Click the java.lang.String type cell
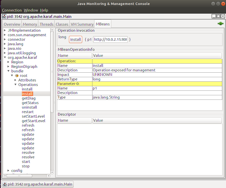The height and width of the screenshot is (188, 226). click(x=157, y=97)
